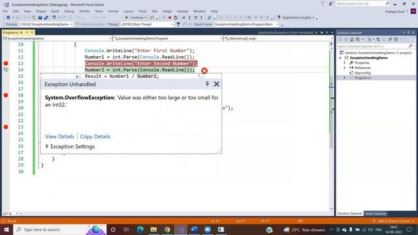This screenshot has height=235, width=418.
Task: Toggle the breakpoint on line 23
Action: [x=6, y=127]
